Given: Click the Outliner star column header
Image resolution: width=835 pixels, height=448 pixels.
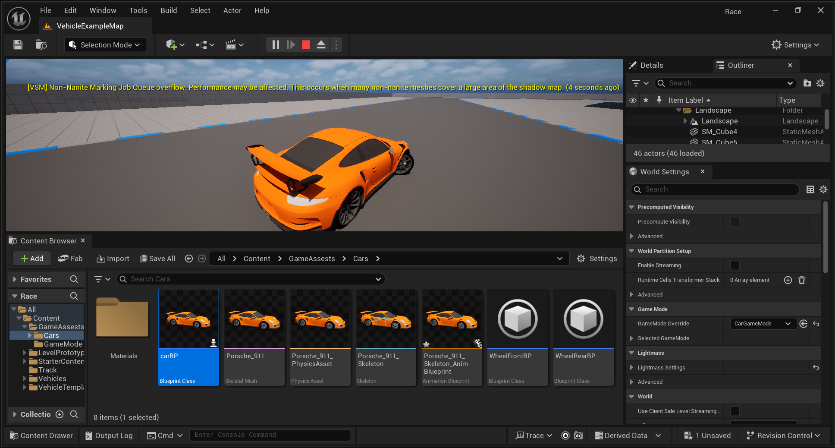Looking at the screenshot, I should (x=646, y=100).
